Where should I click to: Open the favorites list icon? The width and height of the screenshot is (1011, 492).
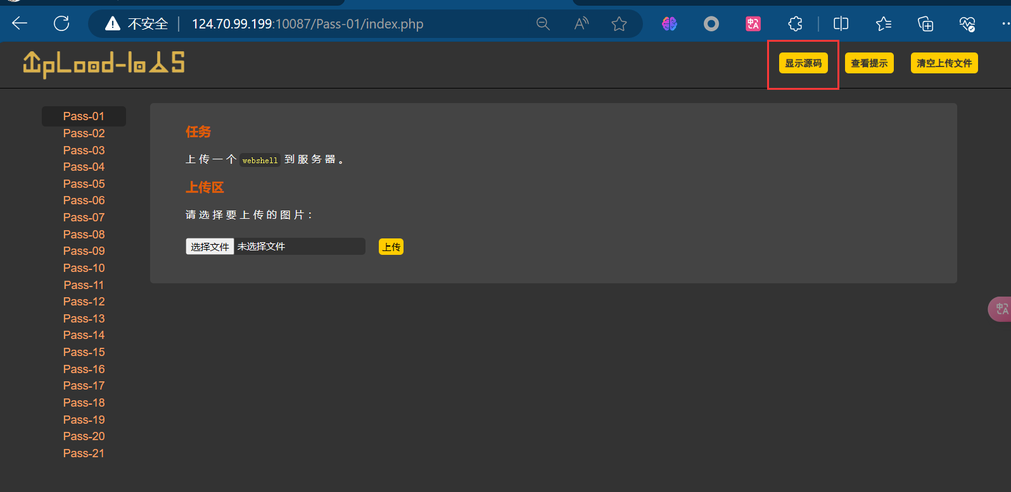(883, 24)
